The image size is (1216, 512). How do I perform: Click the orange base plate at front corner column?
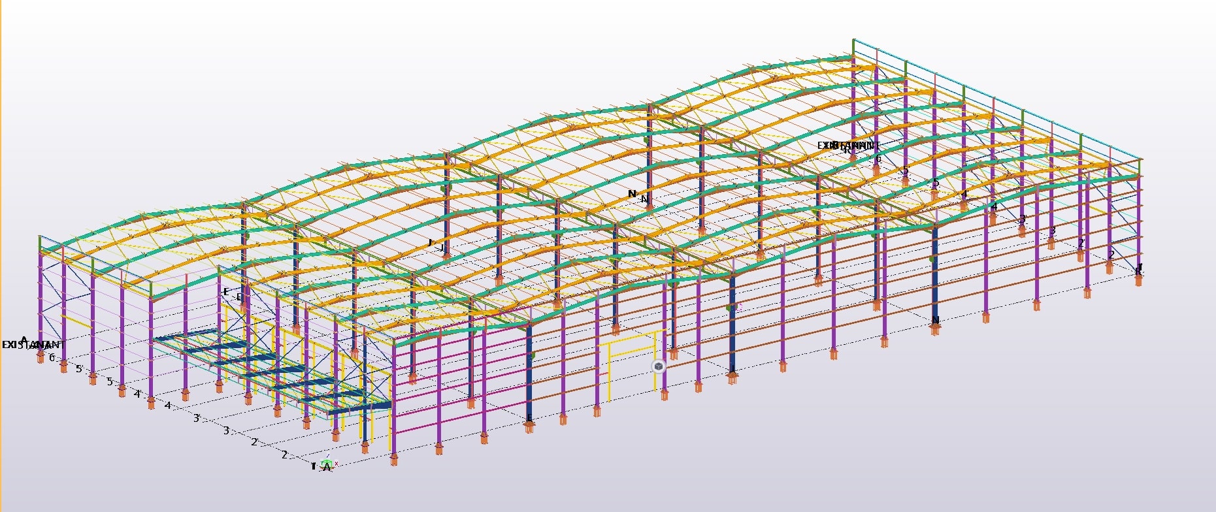pyautogui.click(x=394, y=459)
